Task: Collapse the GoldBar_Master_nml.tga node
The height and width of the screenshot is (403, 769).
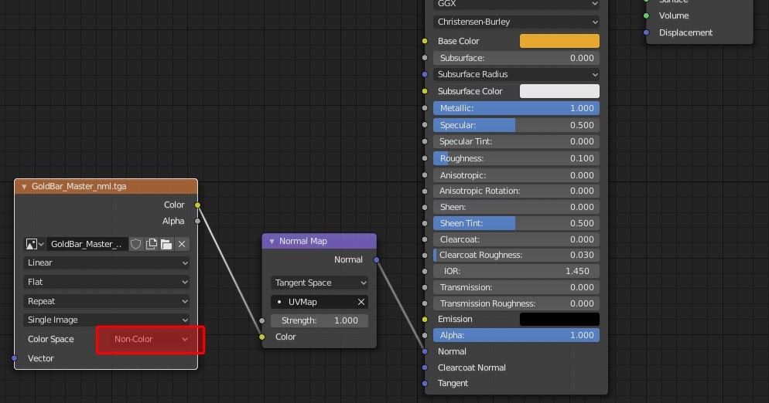Action: point(24,187)
